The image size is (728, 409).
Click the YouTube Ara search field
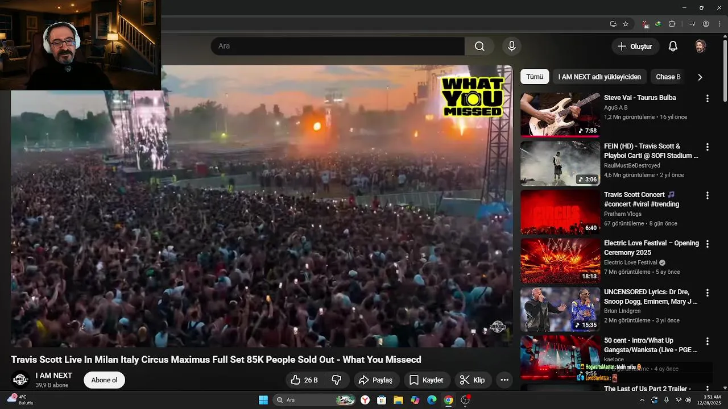pyautogui.click(x=338, y=46)
